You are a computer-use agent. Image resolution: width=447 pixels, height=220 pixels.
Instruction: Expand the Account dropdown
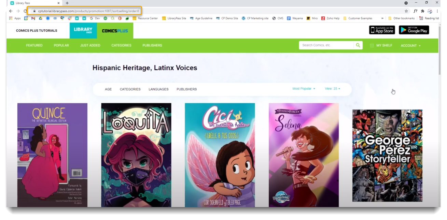410,46
